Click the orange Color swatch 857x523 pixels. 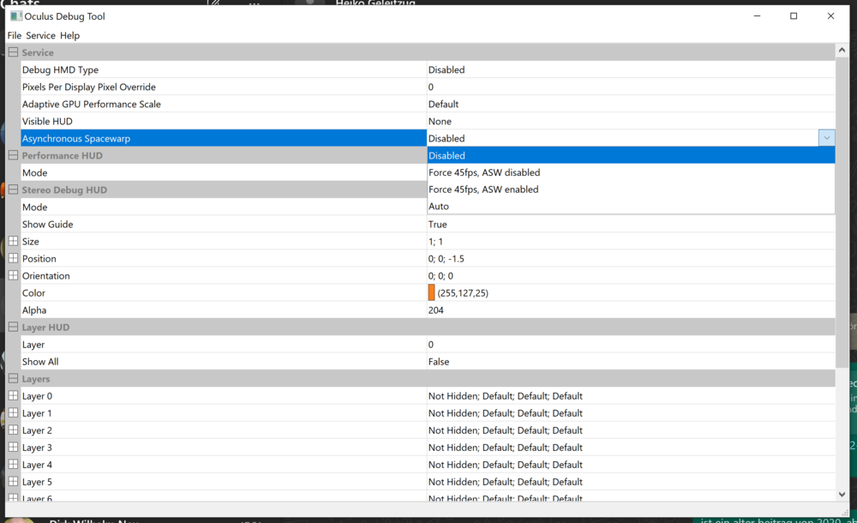tap(431, 292)
